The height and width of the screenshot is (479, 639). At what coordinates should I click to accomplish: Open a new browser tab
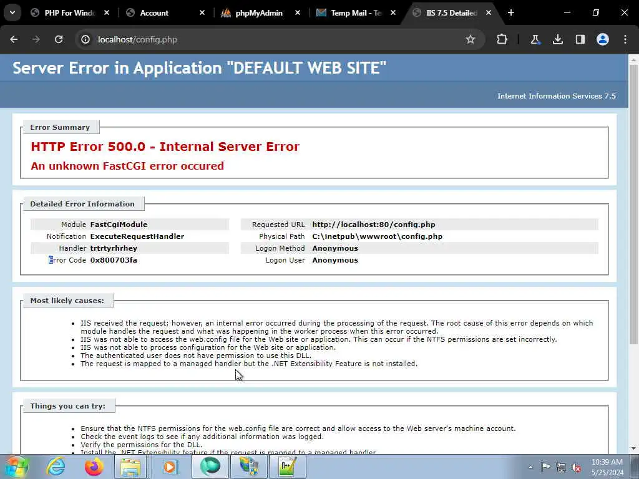511,12
